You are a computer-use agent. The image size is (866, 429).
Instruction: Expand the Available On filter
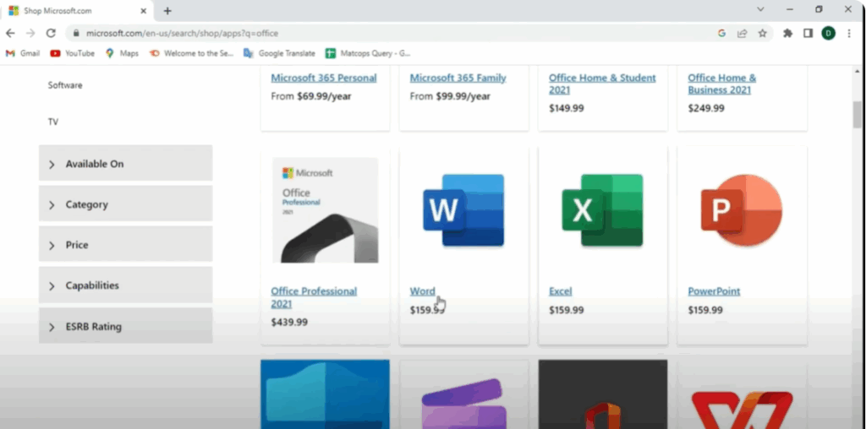click(125, 164)
